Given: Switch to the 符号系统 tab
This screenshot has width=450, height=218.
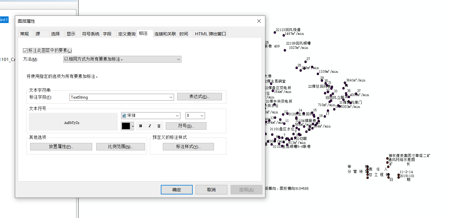Looking at the screenshot, I should pos(90,34).
